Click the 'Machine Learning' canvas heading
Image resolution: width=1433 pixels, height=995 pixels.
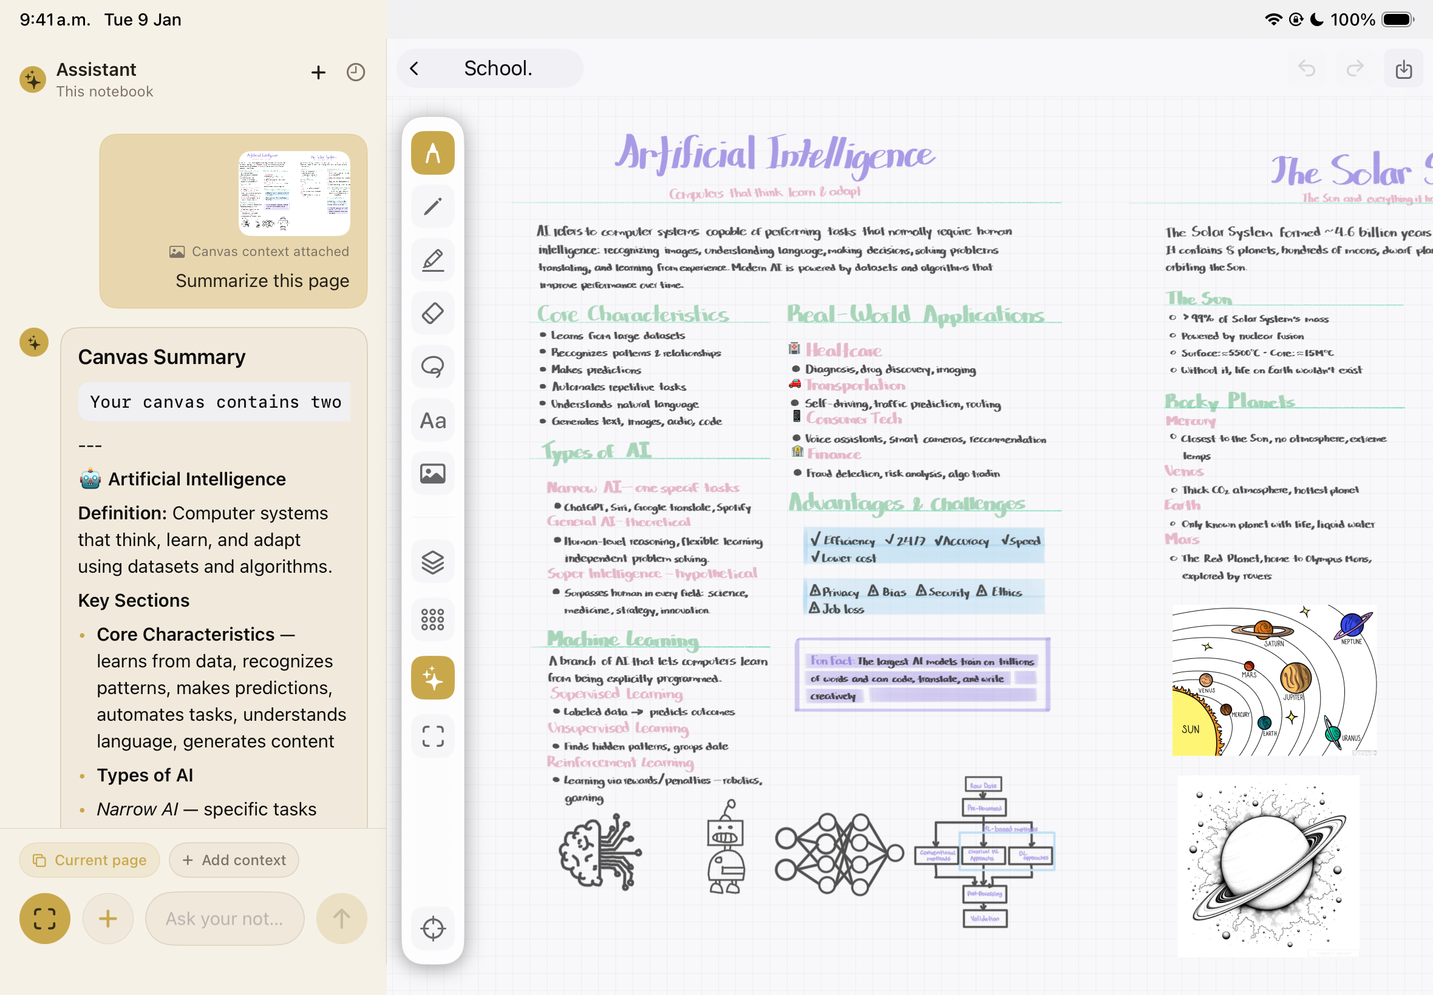(622, 639)
